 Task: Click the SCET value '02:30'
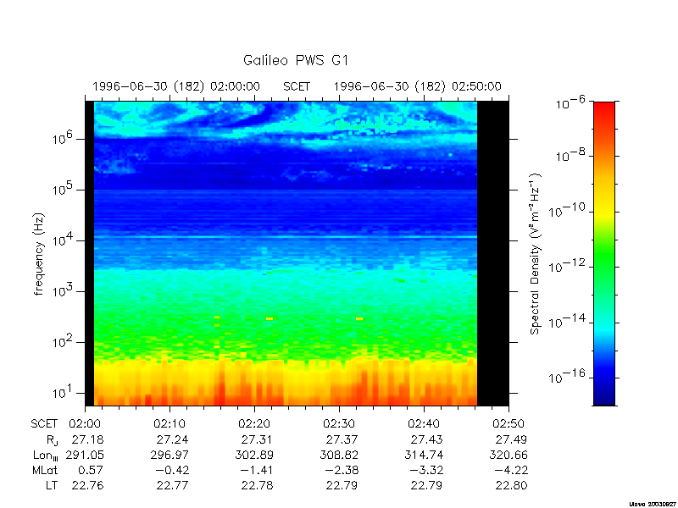click(x=340, y=424)
